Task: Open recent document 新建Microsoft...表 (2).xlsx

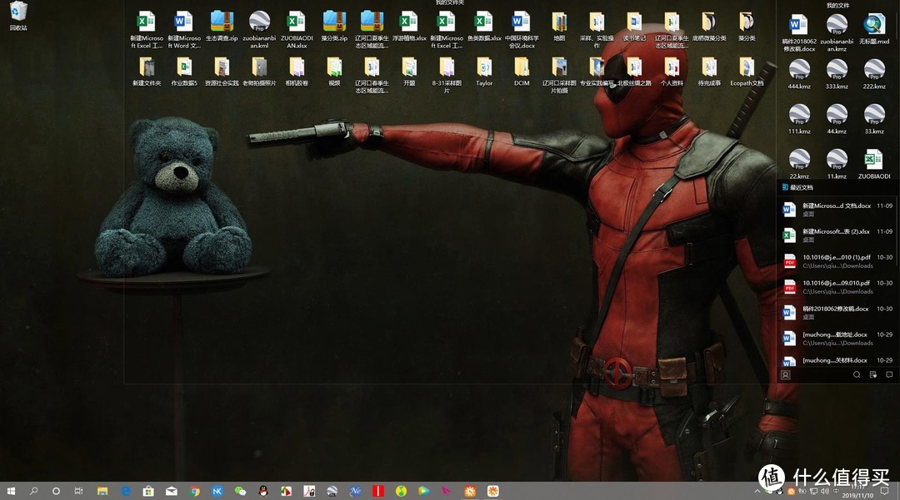Action: coord(837,235)
